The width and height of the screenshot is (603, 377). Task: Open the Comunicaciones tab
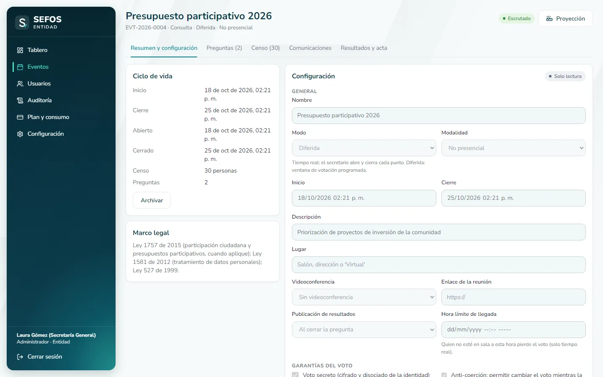(310, 48)
